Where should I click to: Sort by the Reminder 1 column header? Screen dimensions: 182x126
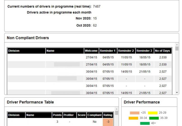108,51
